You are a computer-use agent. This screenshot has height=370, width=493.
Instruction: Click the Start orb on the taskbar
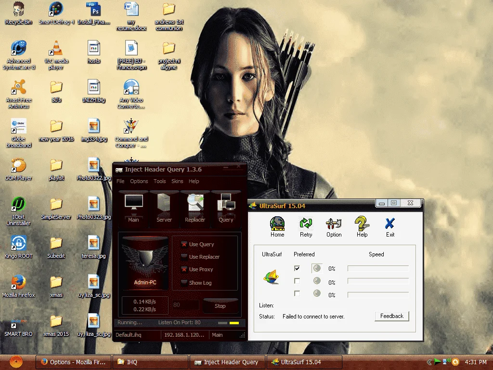16,362
